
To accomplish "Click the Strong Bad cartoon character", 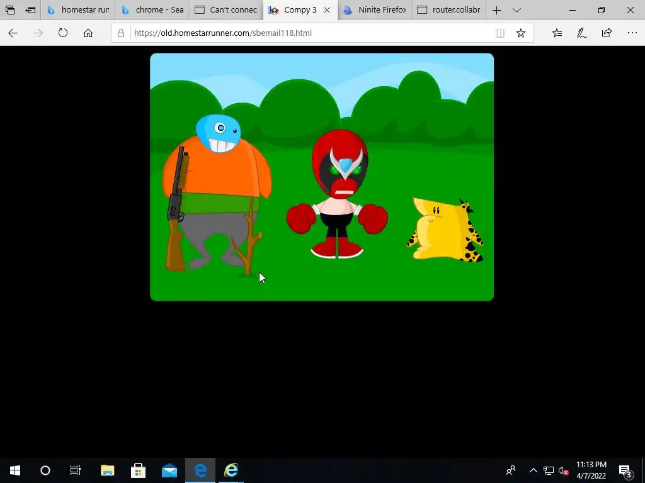I will (x=337, y=194).
